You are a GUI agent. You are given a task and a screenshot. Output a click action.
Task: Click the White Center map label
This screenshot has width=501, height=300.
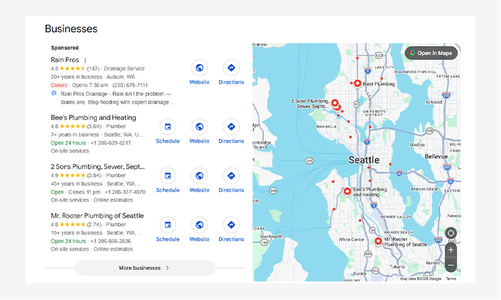tap(351, 239)
